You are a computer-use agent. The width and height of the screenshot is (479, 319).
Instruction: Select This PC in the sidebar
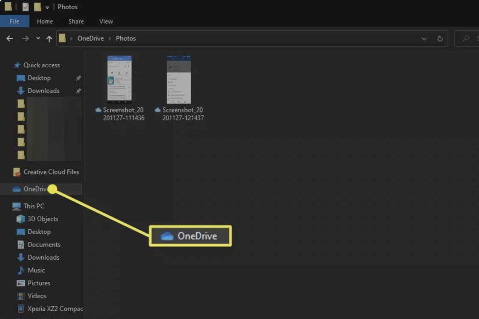34,206
